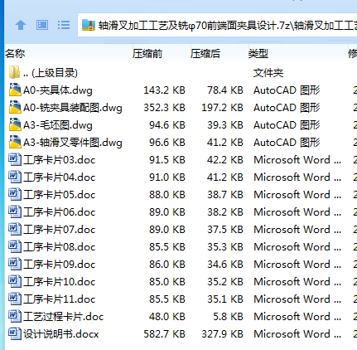Select file name 工序卡片08.doc
The height and width of the screenshot is (350, 357).
click(x=60, y=247)
